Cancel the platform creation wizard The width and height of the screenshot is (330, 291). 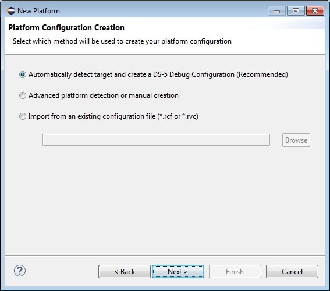(292, 272)
